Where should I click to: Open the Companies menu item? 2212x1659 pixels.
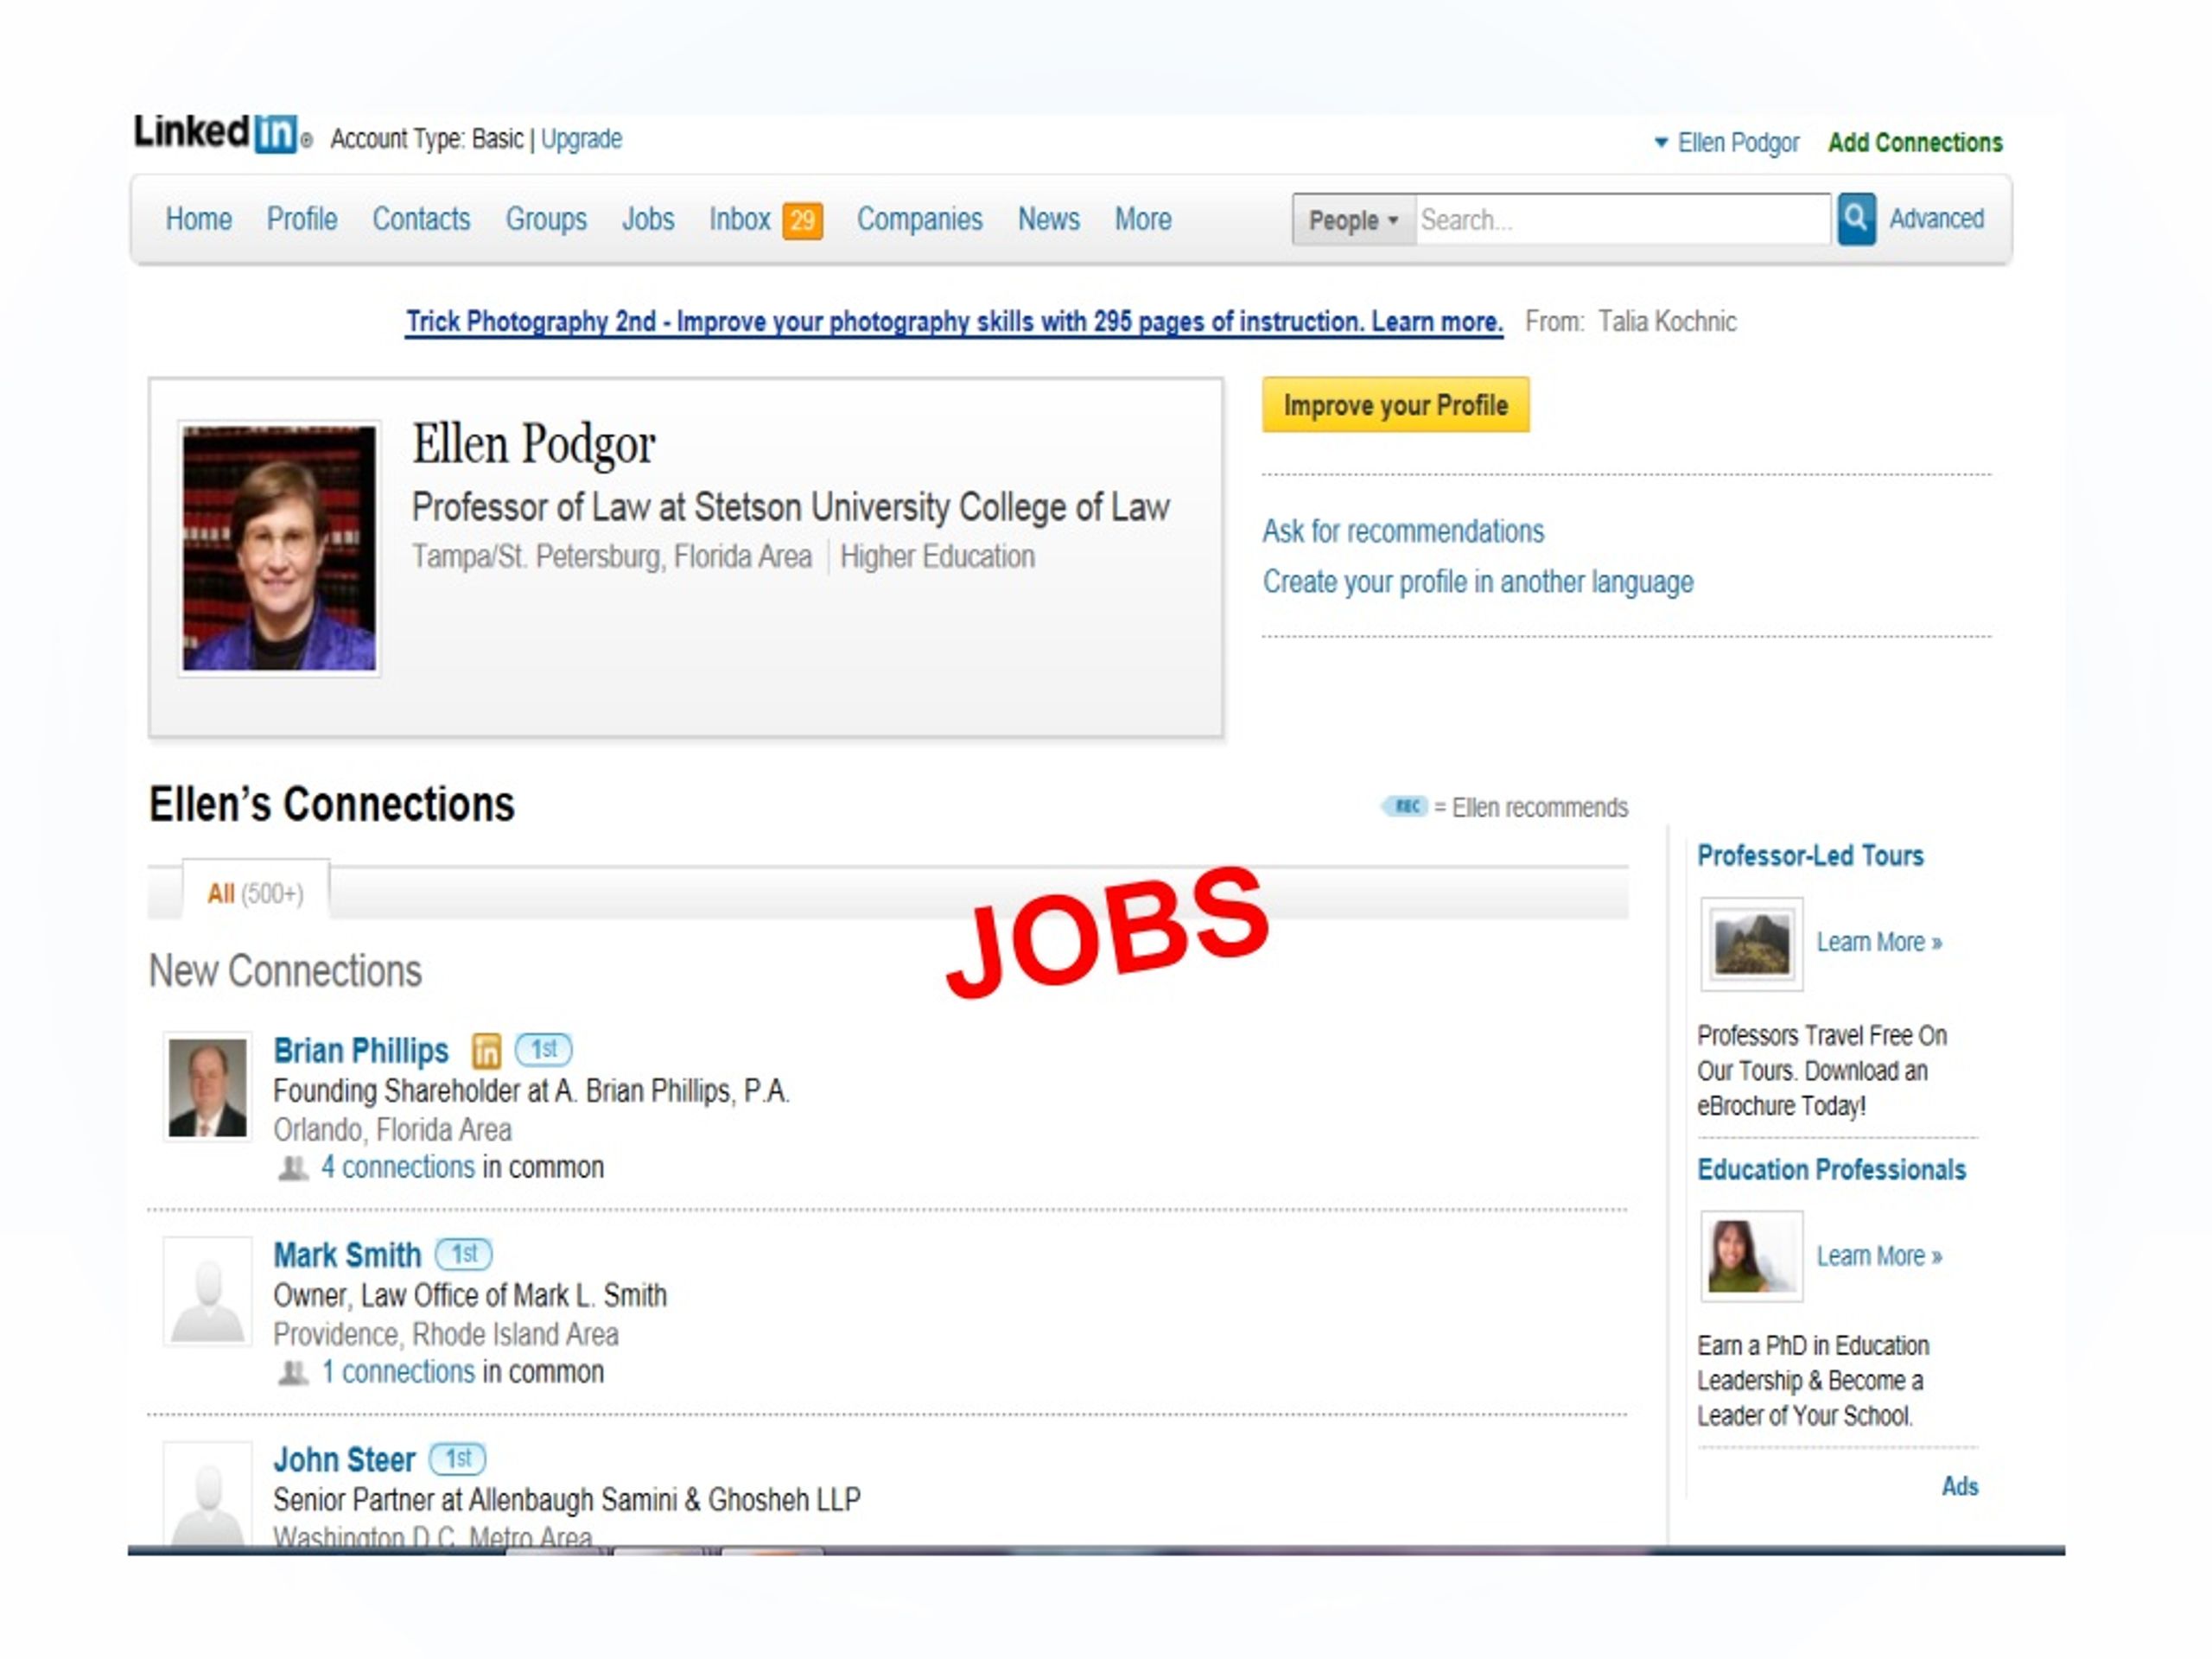(920, 219)
